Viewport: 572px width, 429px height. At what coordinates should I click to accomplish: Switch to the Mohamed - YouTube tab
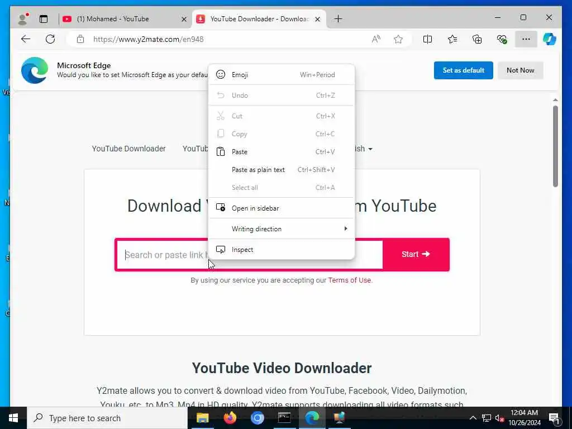click(125, 19)
